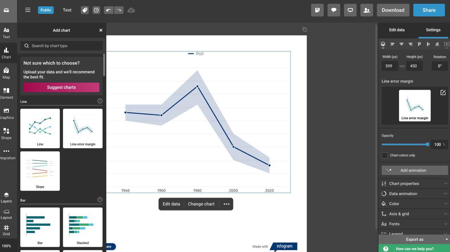The image size is (450, 252).
Task: Click the tag icon in top bar
Action: (85, 10)
